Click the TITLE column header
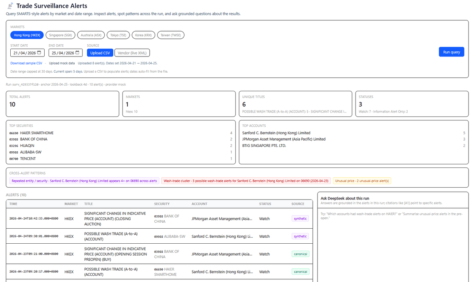Screen dimensions: 474x282 88,204
